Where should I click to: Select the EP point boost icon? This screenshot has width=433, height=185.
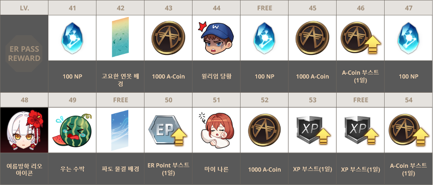[168, 130]
